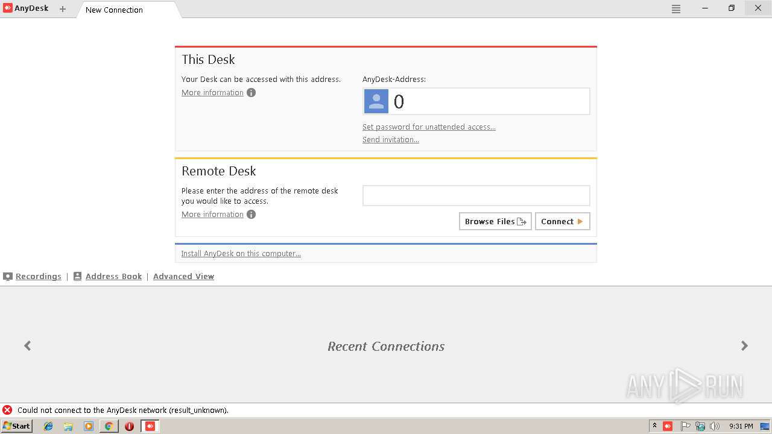Open the Address Book link
Screen dimensions: 772x434
(113, 277)
